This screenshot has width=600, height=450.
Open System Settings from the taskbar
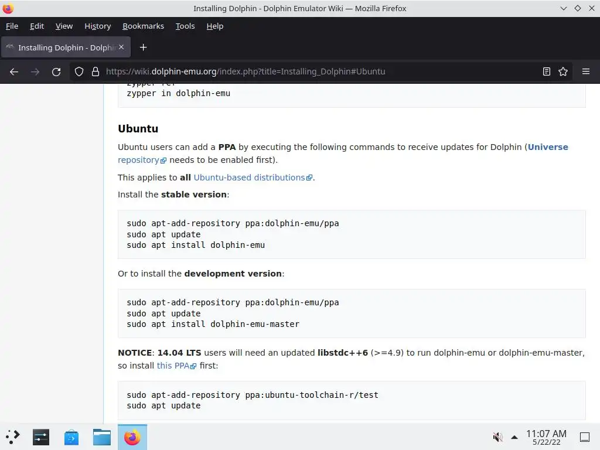(x=41, y=437)
